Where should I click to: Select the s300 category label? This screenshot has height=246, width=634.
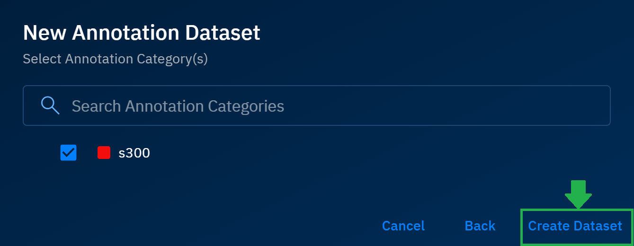tap(134, 153)
